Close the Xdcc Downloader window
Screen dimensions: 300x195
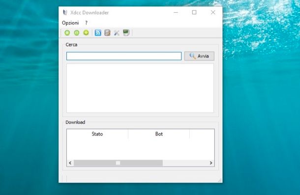213,12
